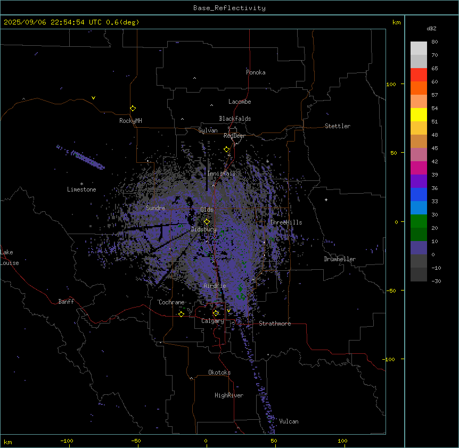Viewport: 459px width, 448px height.
Task: Pick the magenta swatch in dBZ legend
Action: 419,168
